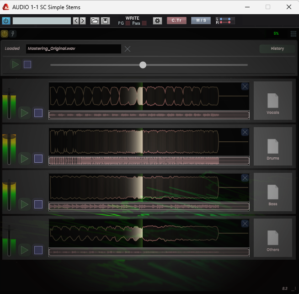Play the Bass stem
This screenshot has width=299, height=294.
[x=24, y=204]
